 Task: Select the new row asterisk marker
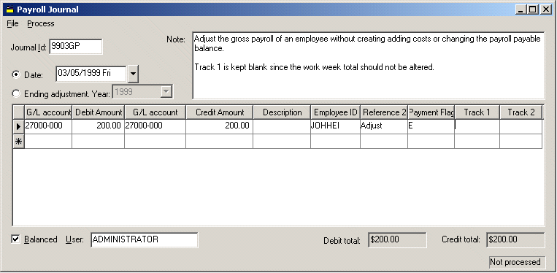point(18,142)
